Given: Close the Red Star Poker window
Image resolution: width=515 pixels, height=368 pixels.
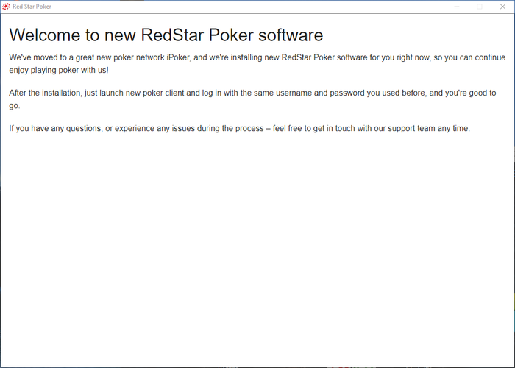Looking at the screenshot, I should pos(502,7).
